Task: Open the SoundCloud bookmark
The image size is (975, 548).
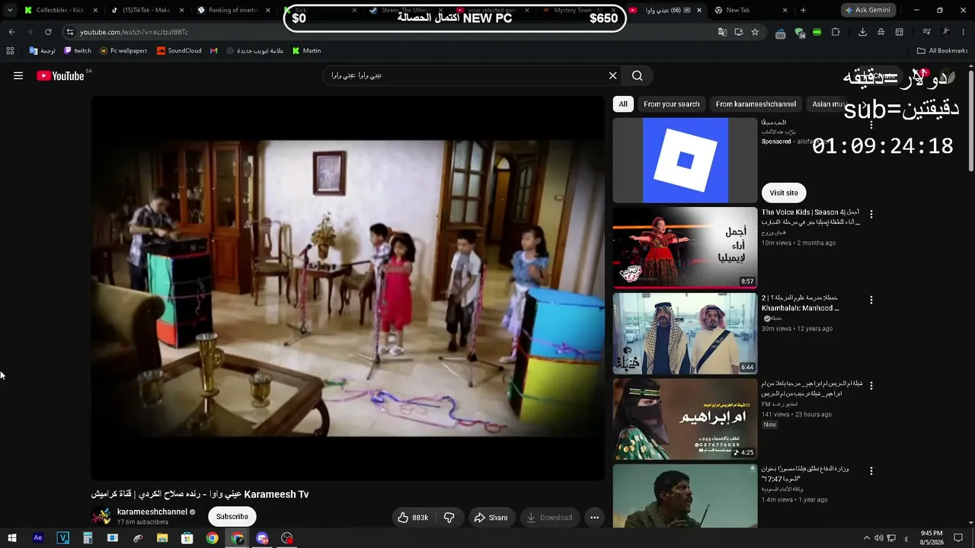Action: 179,51
